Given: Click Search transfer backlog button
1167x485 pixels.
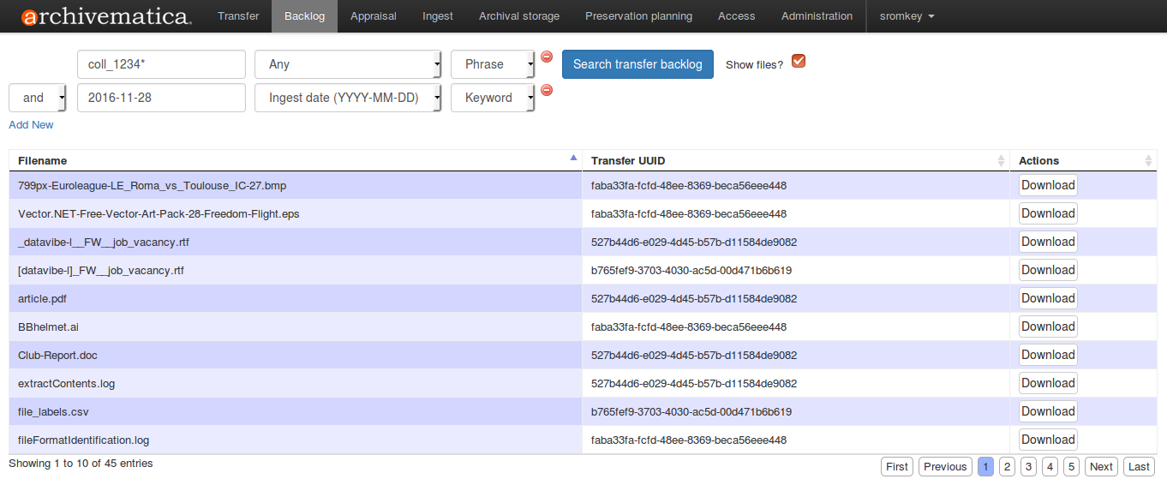Looking at the screenshot, I should (x=637, y=64).
